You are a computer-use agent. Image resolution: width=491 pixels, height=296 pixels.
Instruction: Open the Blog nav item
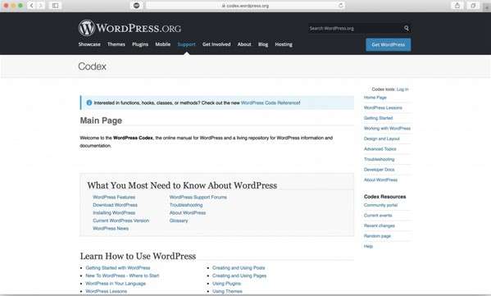point(263,44)
